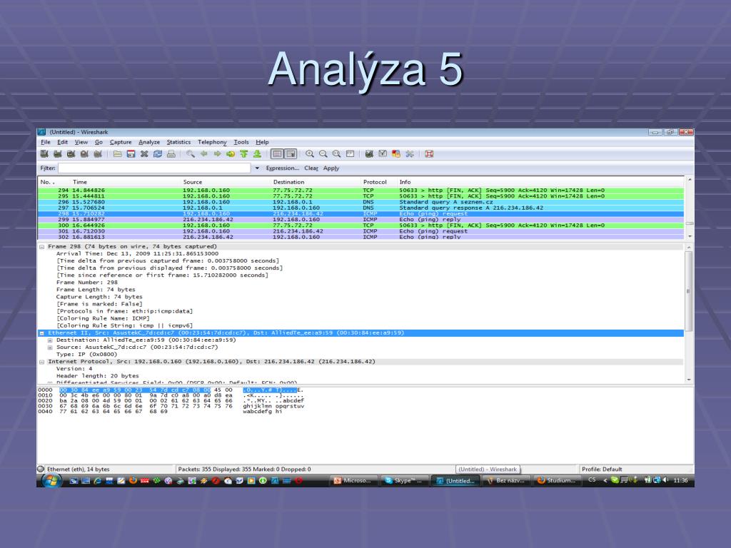Screen dimensions: 731x548
Task: Switch to Microsoft PowerPoint taskbar button
Action: [x=354, y=480]
